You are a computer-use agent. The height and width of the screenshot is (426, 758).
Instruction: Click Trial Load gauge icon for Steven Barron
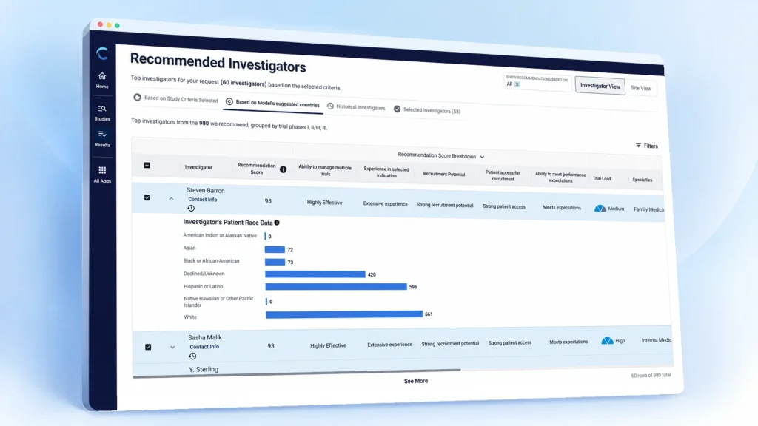(x=600, y=208)
